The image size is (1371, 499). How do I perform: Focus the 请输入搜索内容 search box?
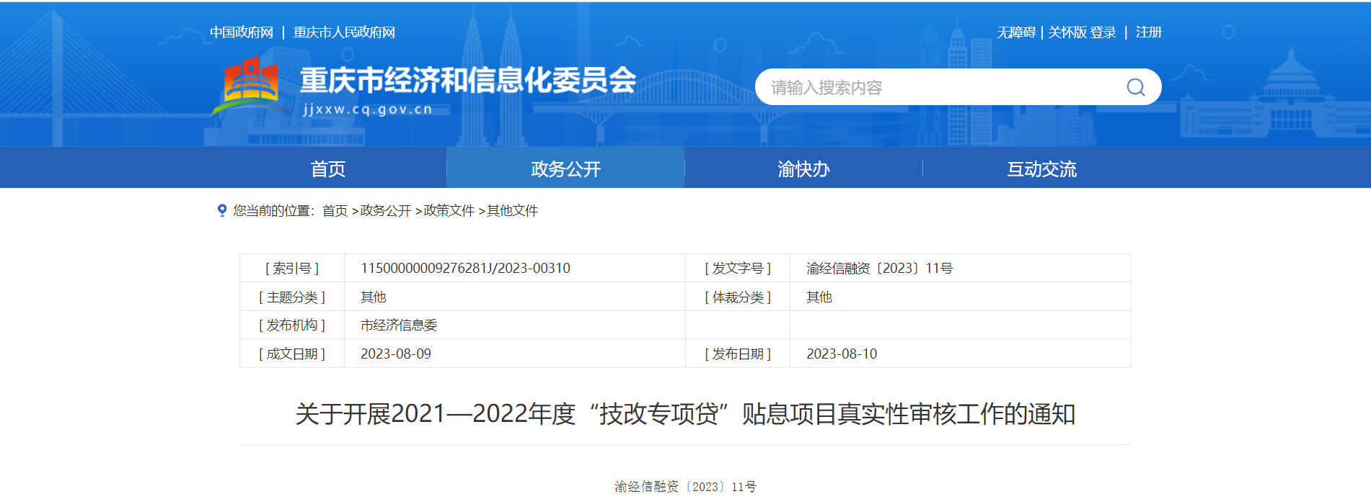click(938, 87)
